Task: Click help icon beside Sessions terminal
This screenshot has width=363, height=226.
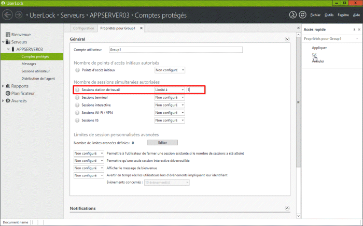Action: pyautogui.click(x=77, y=97)
